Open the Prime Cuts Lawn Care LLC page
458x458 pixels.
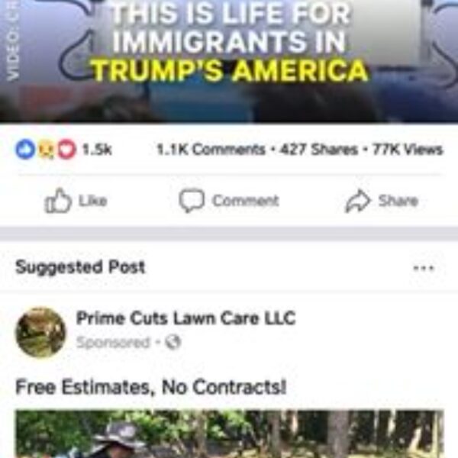pyautogui.click(x=185, y=318)
